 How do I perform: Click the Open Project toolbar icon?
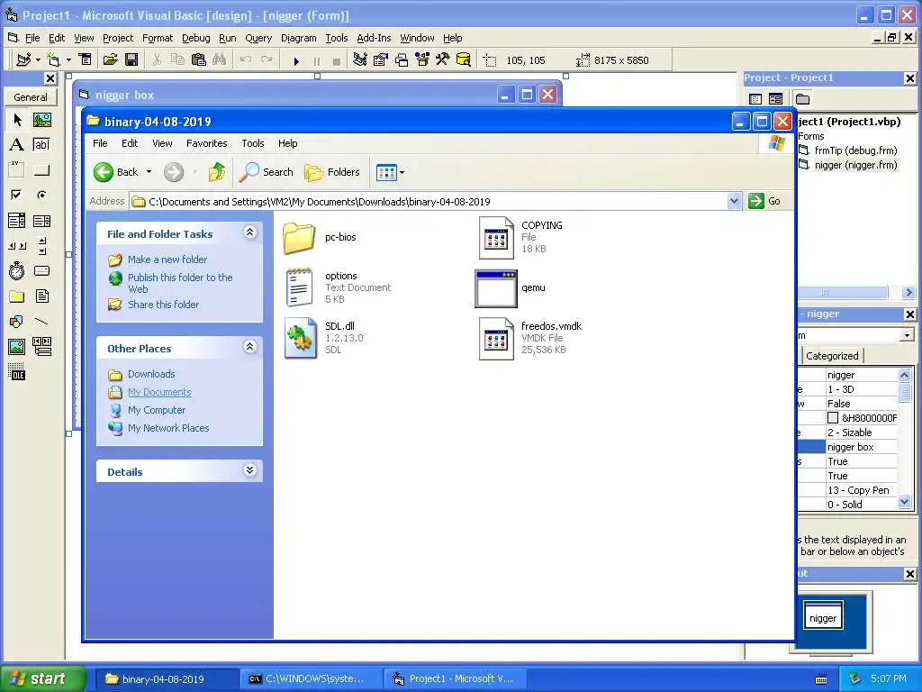tap(111, 59)
